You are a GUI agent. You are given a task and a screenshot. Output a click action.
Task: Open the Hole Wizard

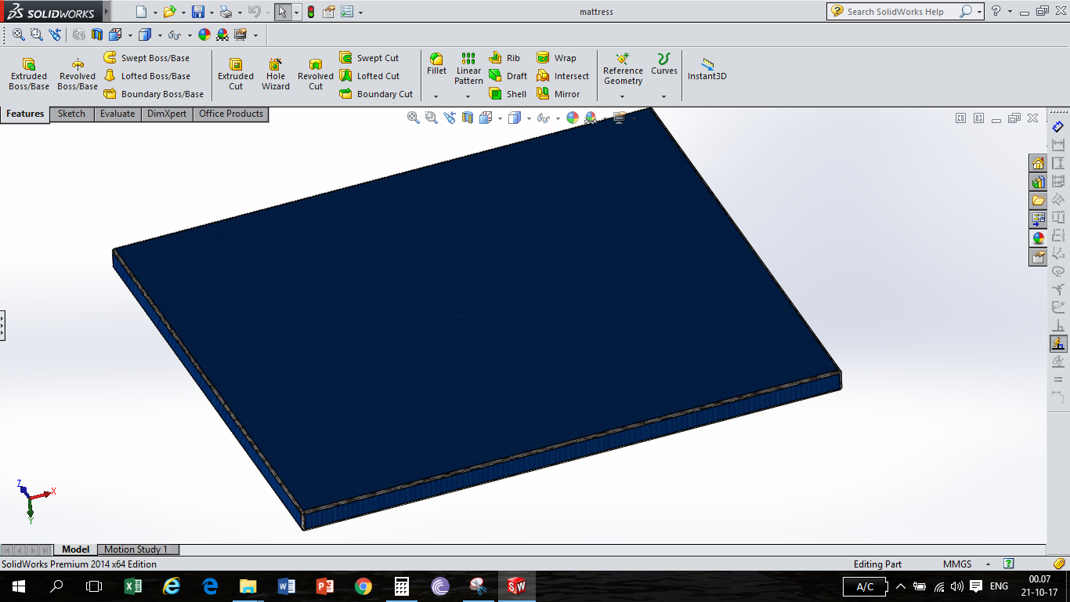point(276,74)
